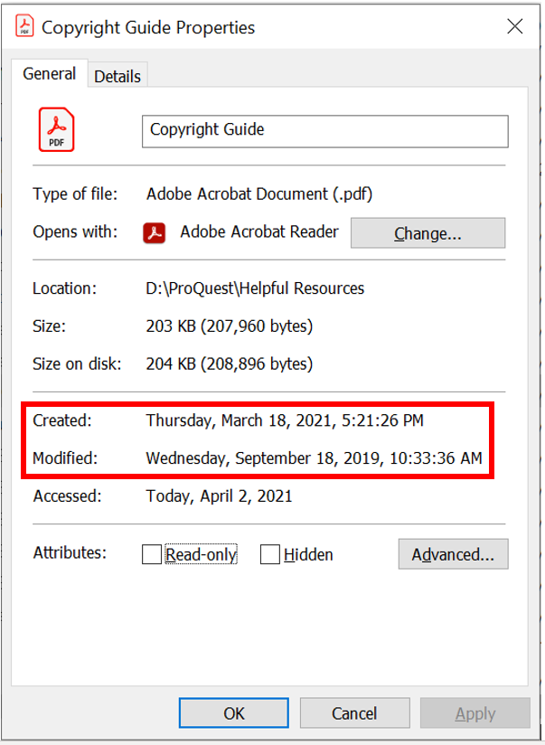545x745 pixels.
Task: Click the Copyright Guide file name field
Action: coord(325,130)
